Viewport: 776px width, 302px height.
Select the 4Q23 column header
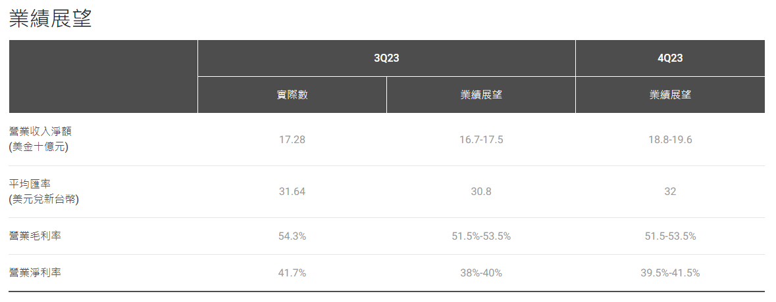(670, 58)
